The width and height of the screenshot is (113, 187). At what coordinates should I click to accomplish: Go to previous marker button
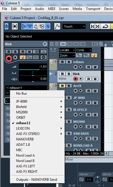(x=93, y=26)
